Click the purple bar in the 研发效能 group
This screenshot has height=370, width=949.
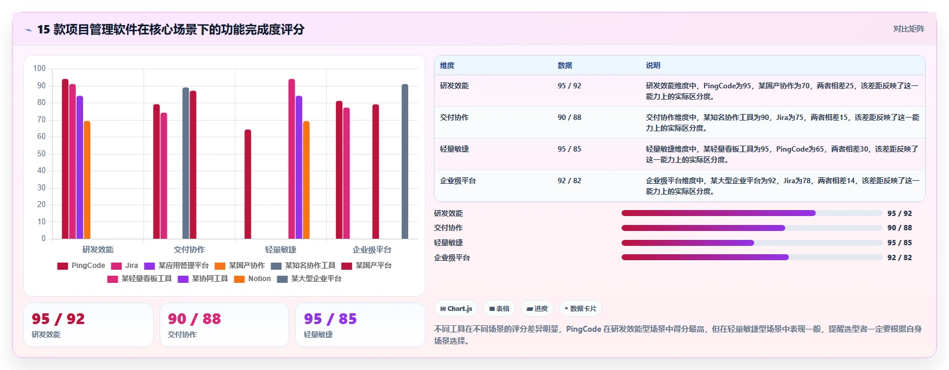pyautogui.click(x=80, y=167)
